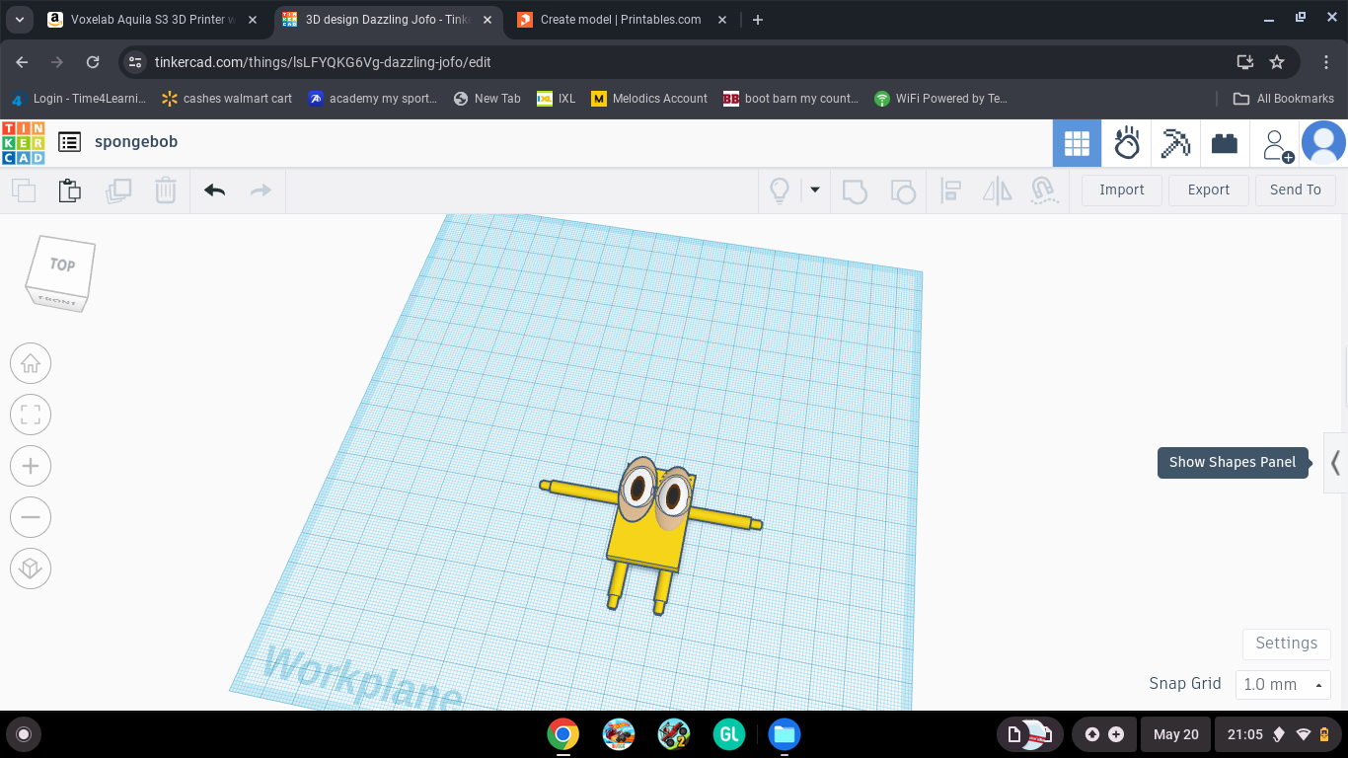Screen dimensions: 1348x758
Task: Open the Files app in the shelf
Action: click(x=785, y=734)
